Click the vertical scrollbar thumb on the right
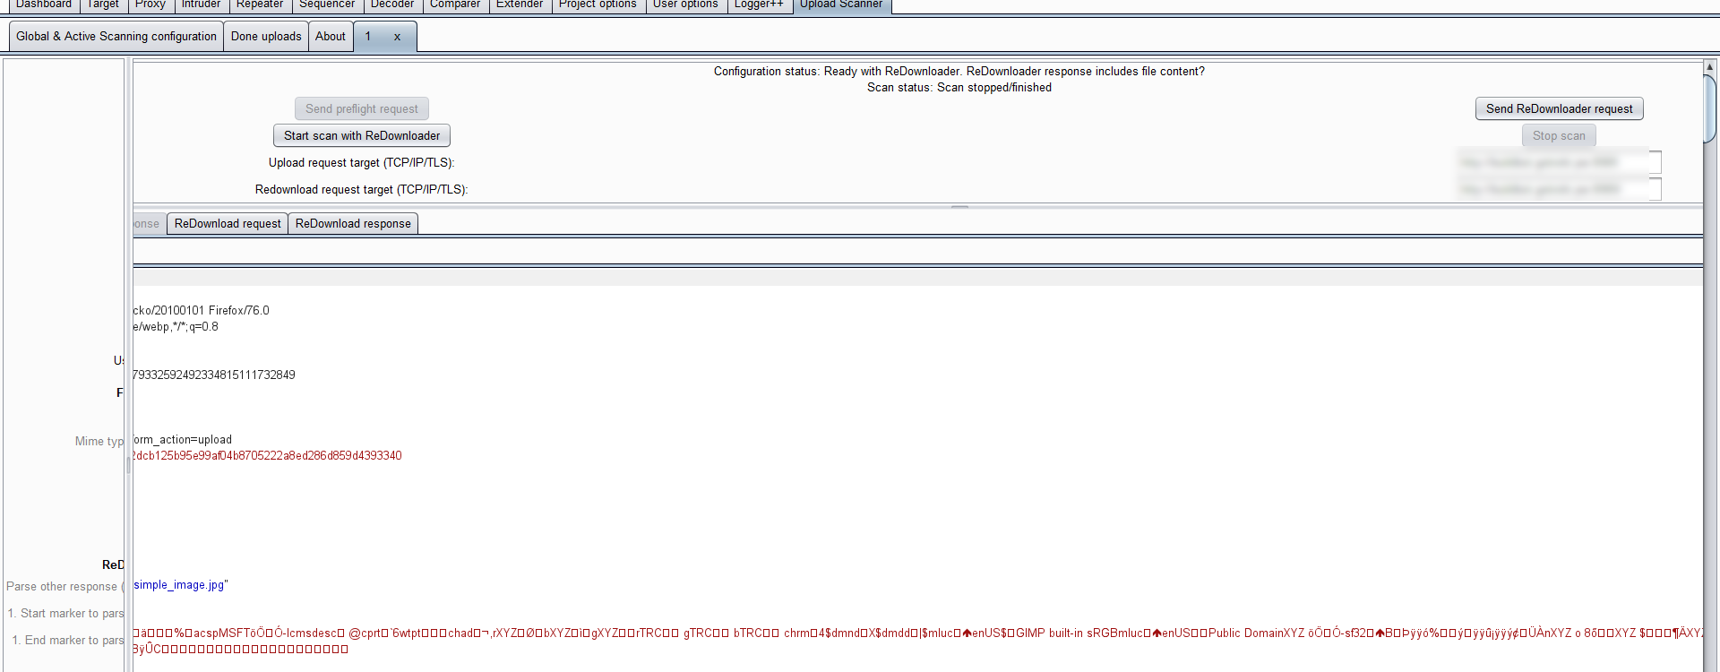This screenshot has height=672, width=1720. click(x=1709, y=108)
